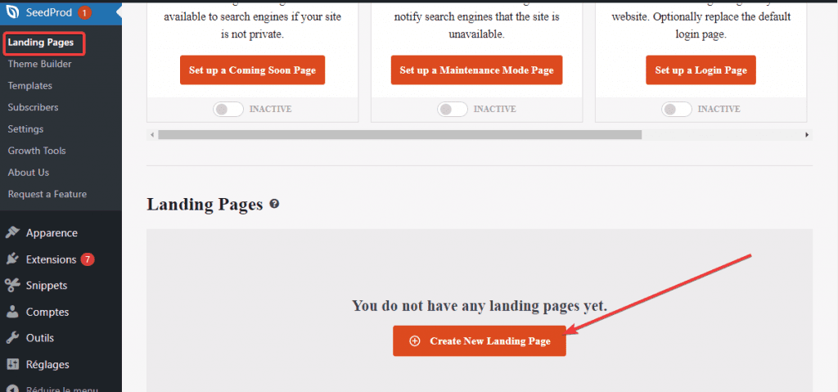Click the Landing Pages section heading
The image size is (838, 392).
pyautogui.click(x=205, y=205)
